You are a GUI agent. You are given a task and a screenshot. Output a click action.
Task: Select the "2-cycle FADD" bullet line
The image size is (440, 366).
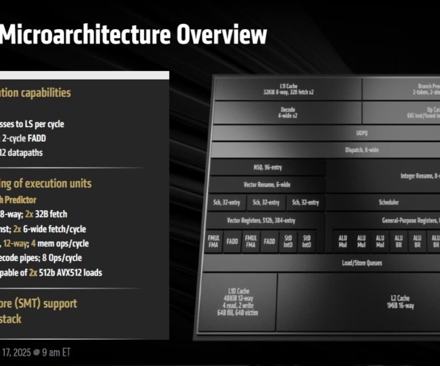pos(23,139)
